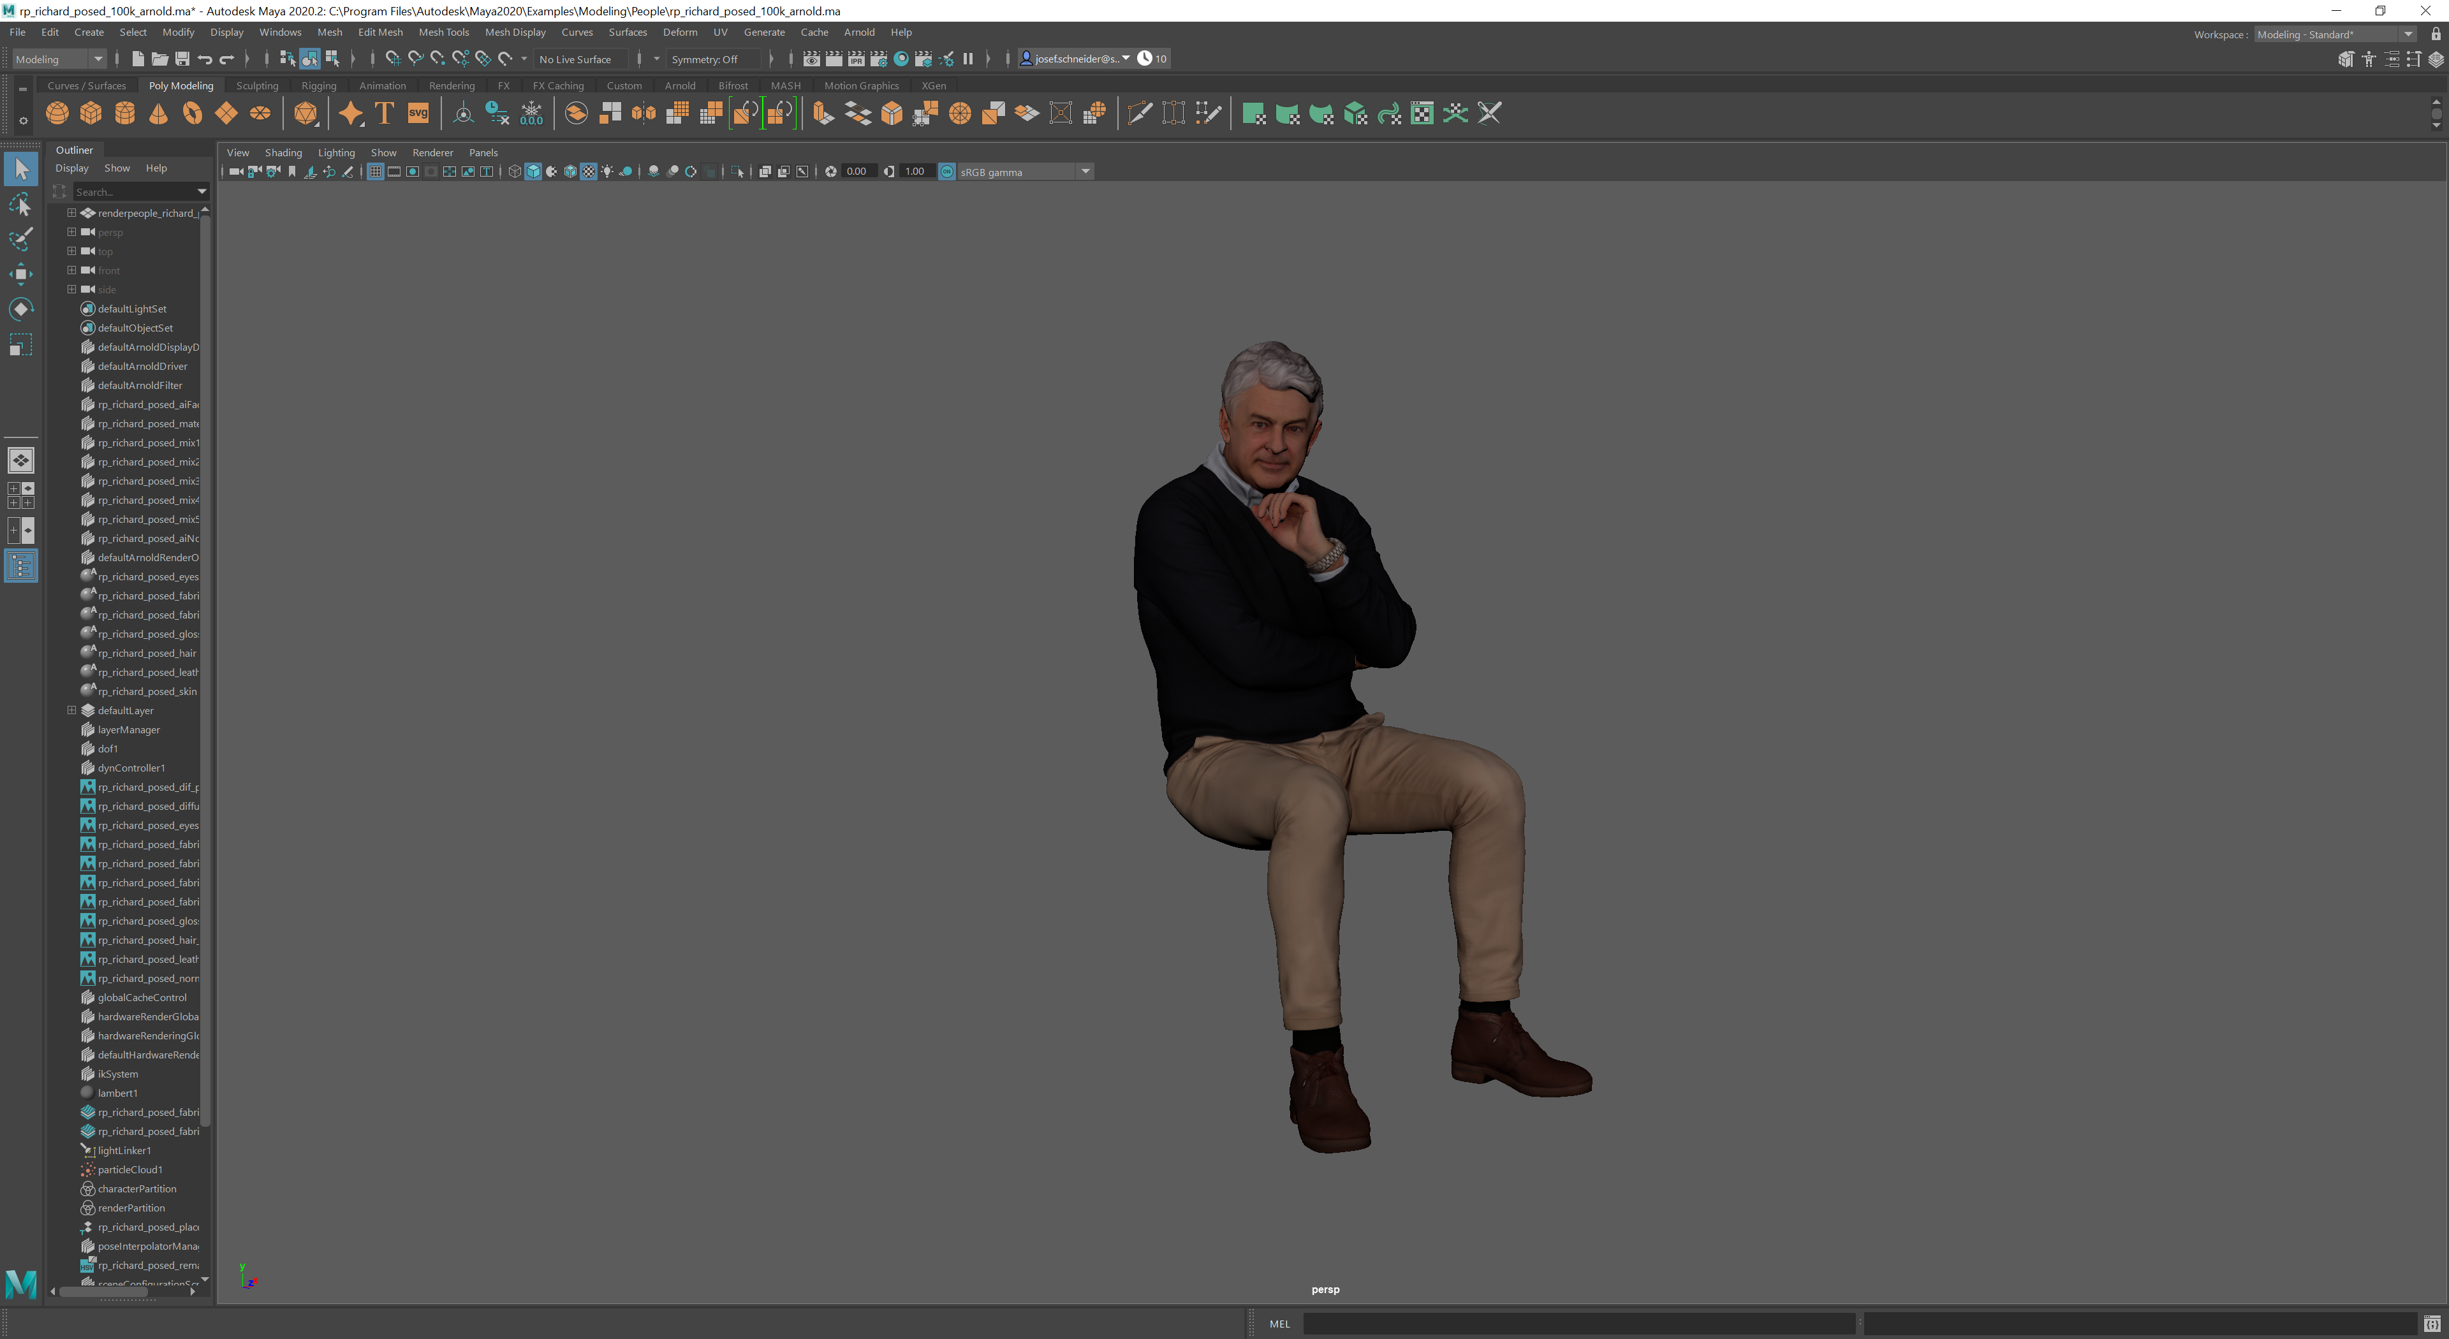Screen dimensions: 2449x1339
Task: Select the Move tool in toolbox
Action: coord(21,275)
